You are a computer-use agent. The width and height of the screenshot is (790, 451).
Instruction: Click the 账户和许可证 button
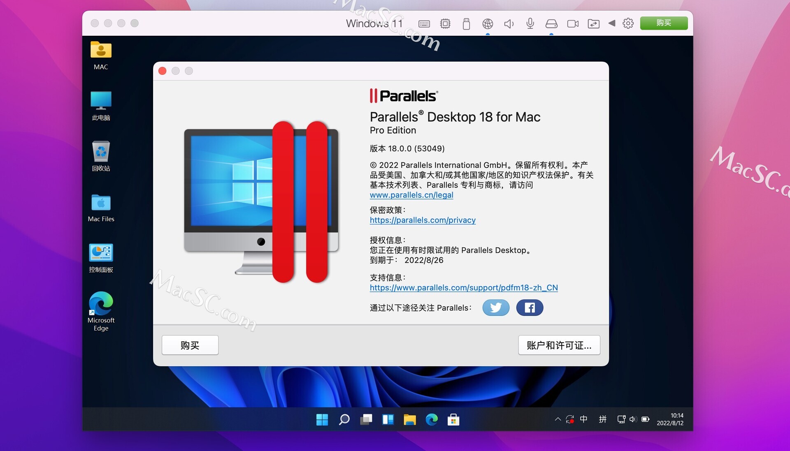coord(559,345)
